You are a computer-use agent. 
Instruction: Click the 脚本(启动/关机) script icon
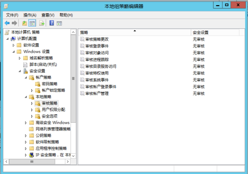coord(25,64)
